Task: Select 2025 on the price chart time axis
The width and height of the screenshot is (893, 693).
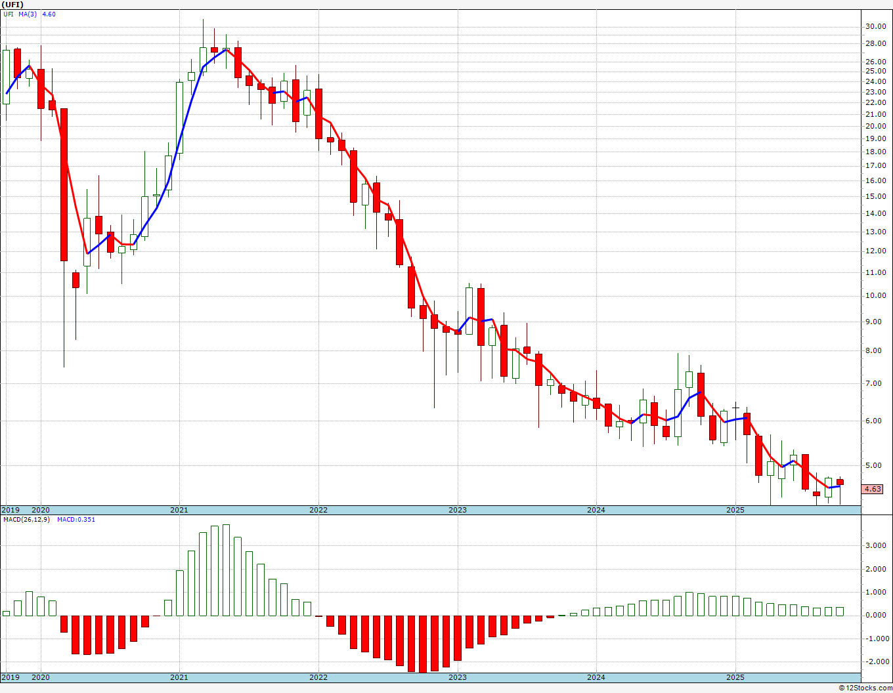Action: point(735,510)
